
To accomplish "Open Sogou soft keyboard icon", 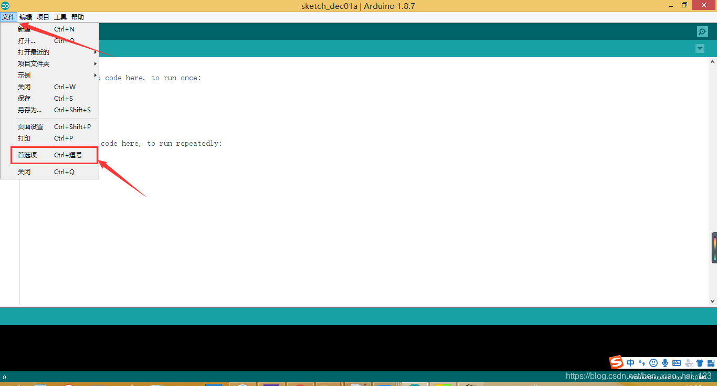I will (x=677, y=363).
